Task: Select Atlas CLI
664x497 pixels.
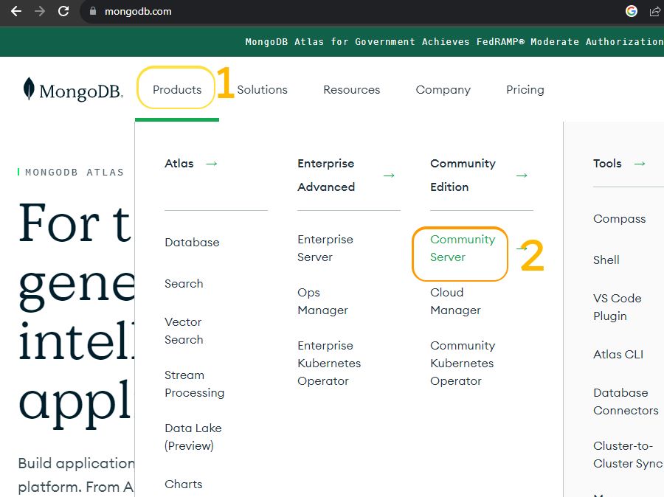Action: 618,355
